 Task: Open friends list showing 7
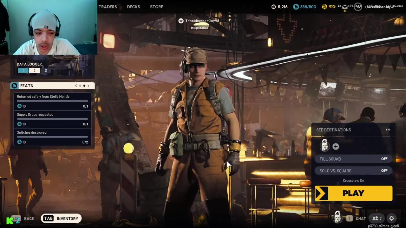[377, 218]
